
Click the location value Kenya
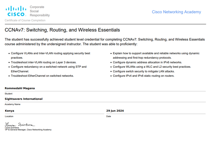10,111
